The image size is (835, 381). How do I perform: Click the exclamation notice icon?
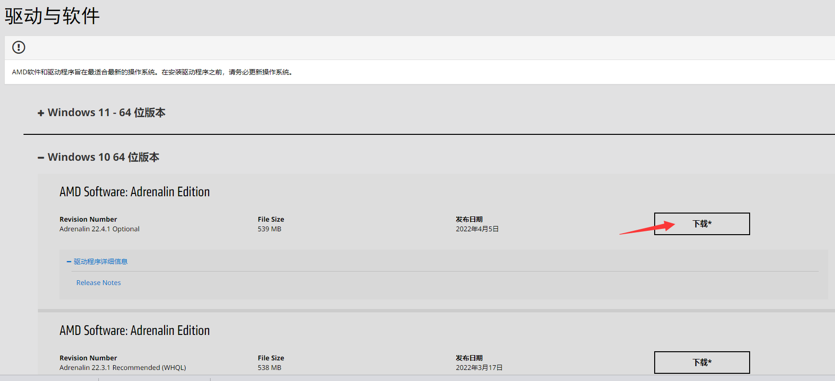(x=19, y=47)
